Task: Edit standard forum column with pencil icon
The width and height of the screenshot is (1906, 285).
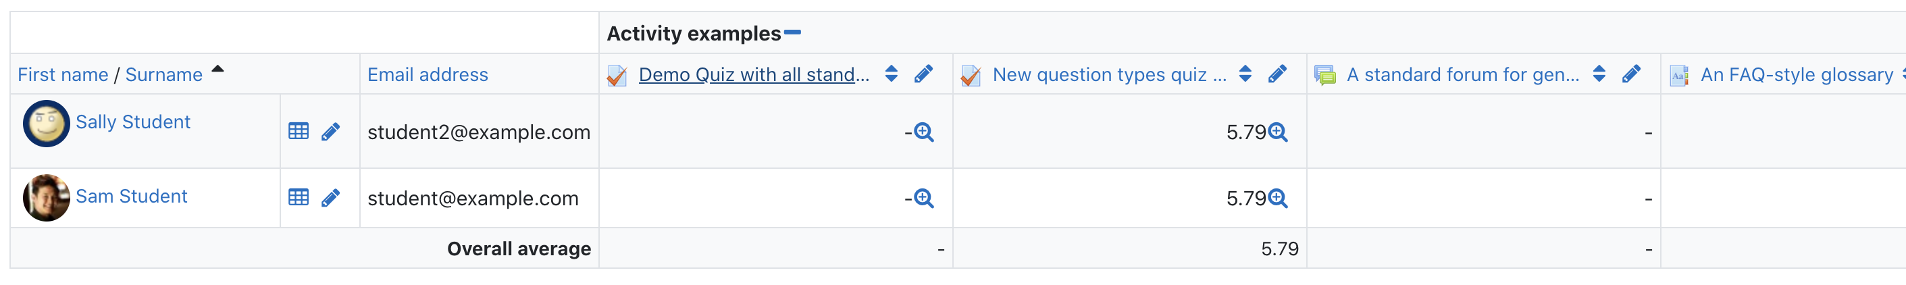Action: point(1630,74)
